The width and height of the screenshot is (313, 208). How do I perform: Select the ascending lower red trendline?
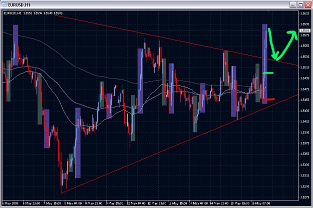pyautogui.click(x=180, y=143)
